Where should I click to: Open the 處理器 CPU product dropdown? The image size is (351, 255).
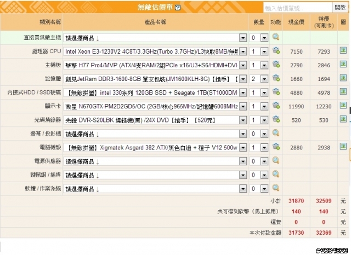click(x=155, y=51)
